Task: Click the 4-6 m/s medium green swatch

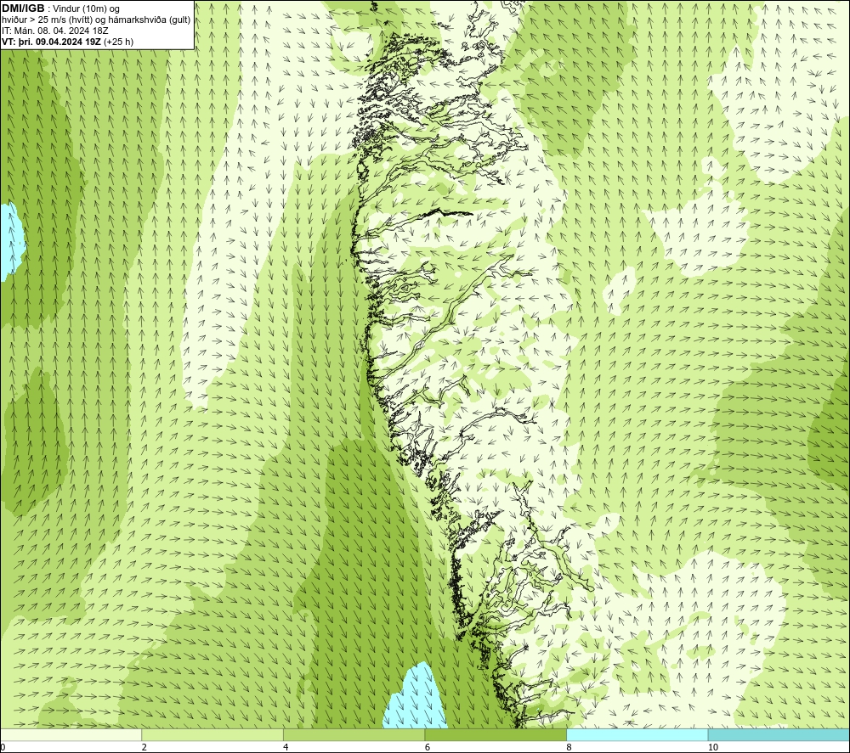Action: point(354,734)
